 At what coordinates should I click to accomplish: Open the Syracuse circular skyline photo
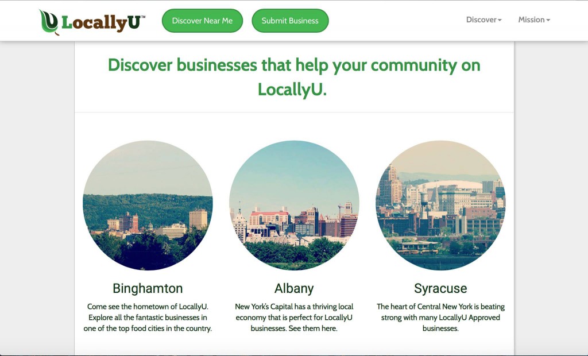(440, 205)
